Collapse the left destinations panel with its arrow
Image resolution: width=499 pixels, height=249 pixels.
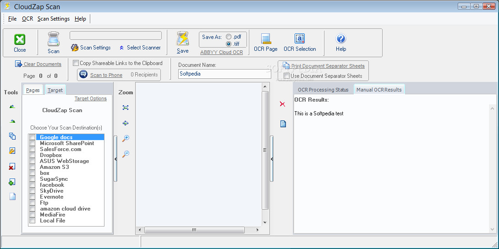(x=115, y=159)
